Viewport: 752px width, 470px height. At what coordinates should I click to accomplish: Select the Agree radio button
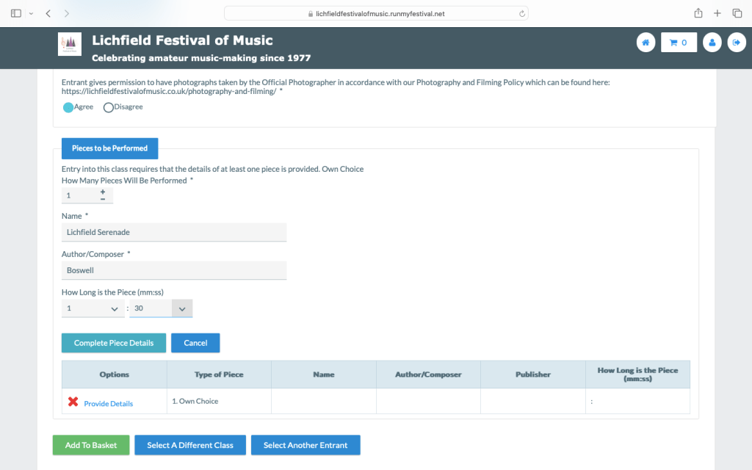coord(68,107)
